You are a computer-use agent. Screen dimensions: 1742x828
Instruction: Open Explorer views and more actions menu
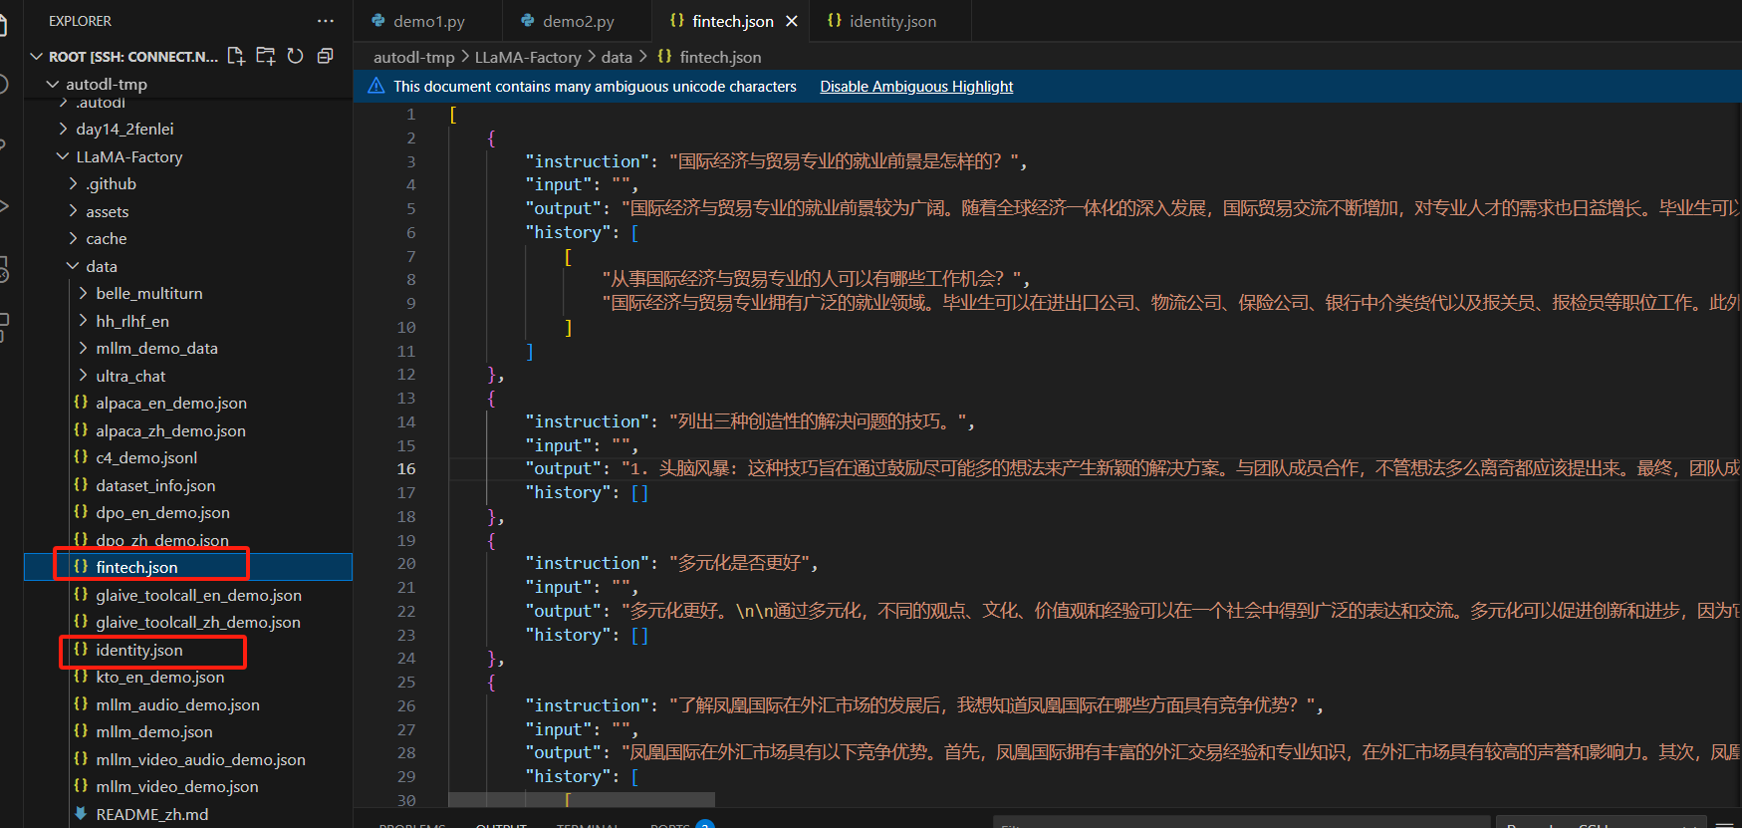(x=326, y=21)
